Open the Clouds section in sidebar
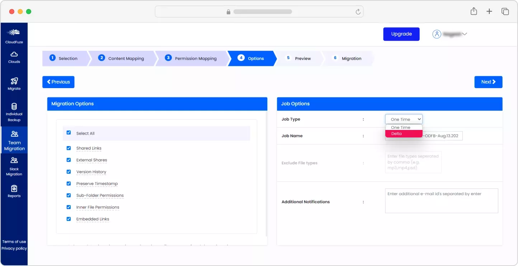The width and height of the screenshot is (518, 266). 14,57
